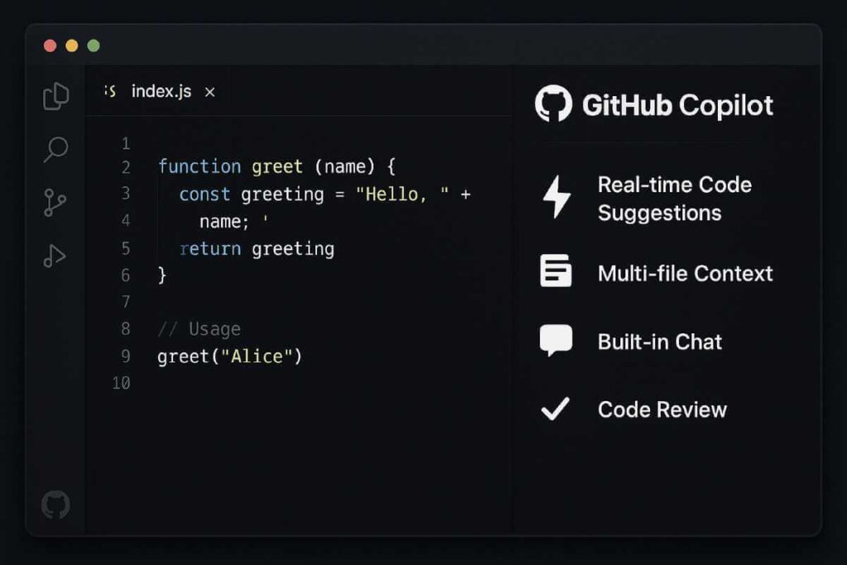Open the Explorer sidebar icon
The image size is (847, 565).
pos(55,95)
